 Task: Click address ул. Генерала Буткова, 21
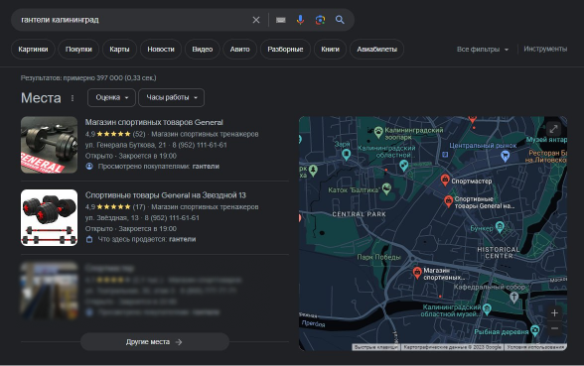point(125,145)
